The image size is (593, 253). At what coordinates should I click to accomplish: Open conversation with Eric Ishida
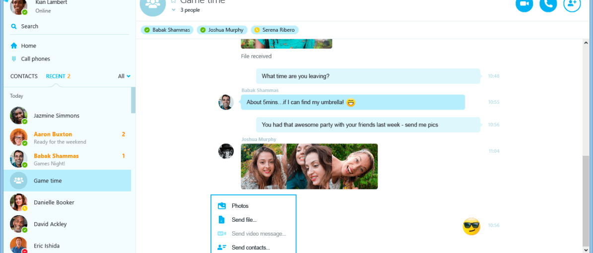(x=67, y=245)
